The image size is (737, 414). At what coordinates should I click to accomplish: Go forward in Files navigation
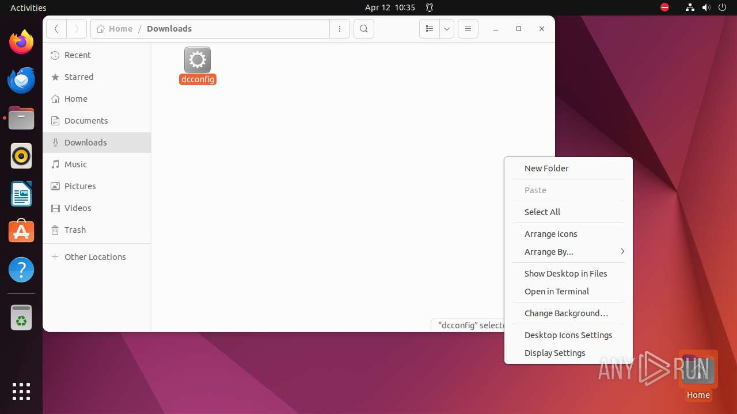pos(77,29)
